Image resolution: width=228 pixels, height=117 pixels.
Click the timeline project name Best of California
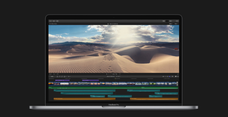[110, 76]
